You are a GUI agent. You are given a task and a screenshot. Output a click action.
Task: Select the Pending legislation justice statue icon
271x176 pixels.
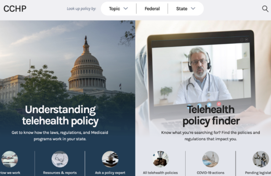pos(261,159)
